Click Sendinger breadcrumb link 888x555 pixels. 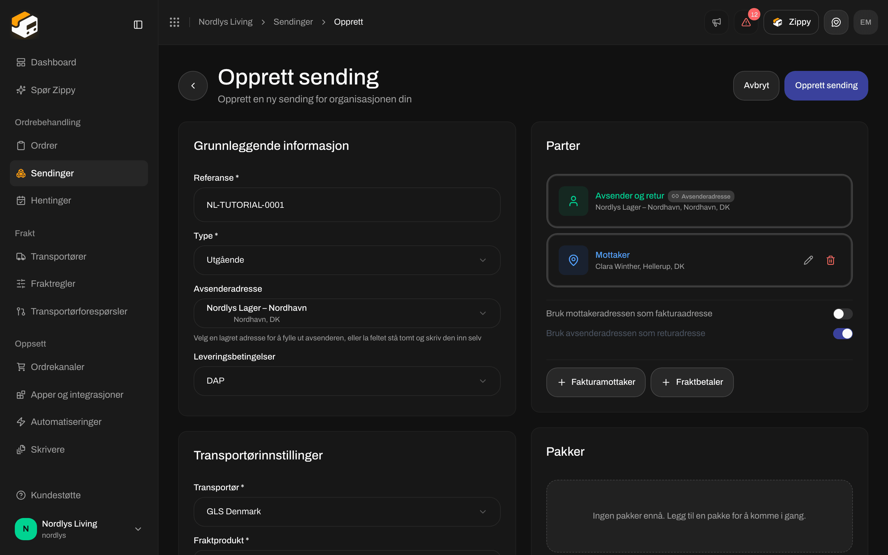(293, 22)
